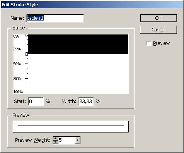Open the Preview Weight dropdown arrow
This screenshot has width=184, height=153.
[x=78, y=140]
